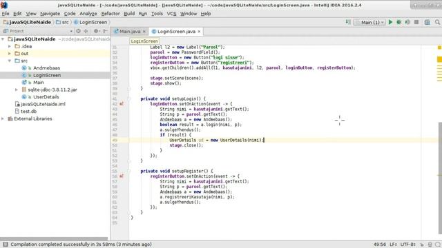Hide the Project tool window
The width and height of the screenshot is (442, 248).
pyautogui.click(x=105, y=31)
